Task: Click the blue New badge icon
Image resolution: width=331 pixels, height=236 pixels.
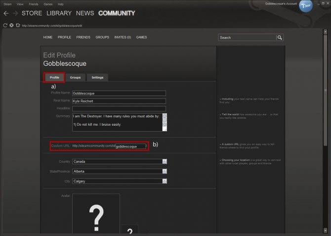Action: pos(306,6)
